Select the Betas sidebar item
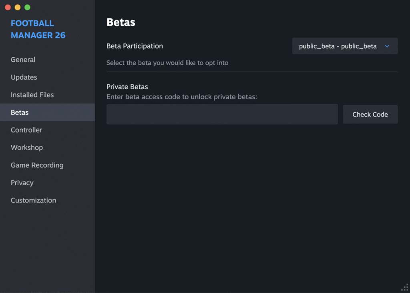Viewport: 410px width, 293px height. click(20, 112)
